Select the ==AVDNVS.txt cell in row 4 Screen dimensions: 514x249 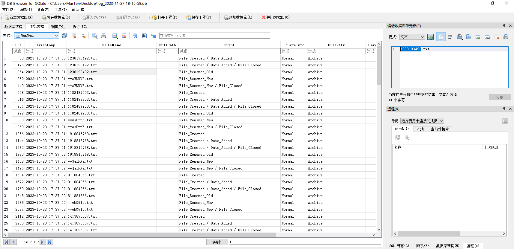click(112, 79)
